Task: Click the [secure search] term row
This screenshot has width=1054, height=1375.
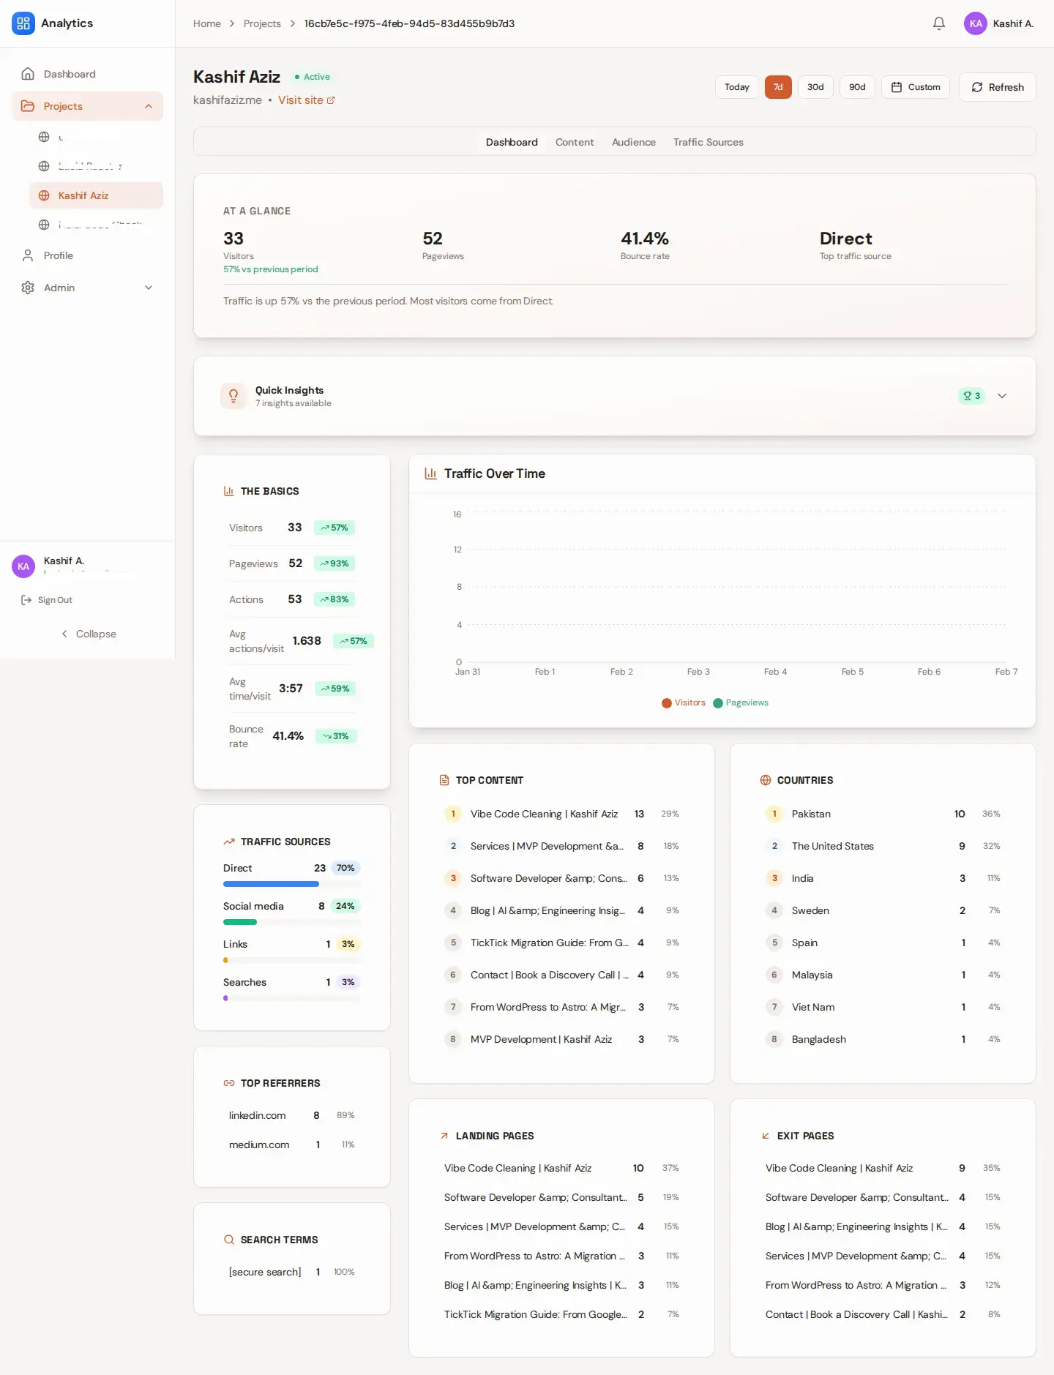Action: (x=291, y=1272)
